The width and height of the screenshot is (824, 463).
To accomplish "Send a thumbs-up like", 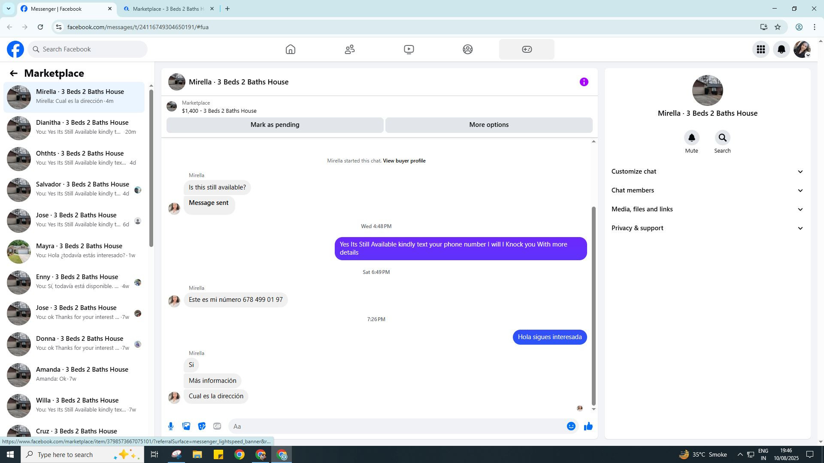I will 588,426.
